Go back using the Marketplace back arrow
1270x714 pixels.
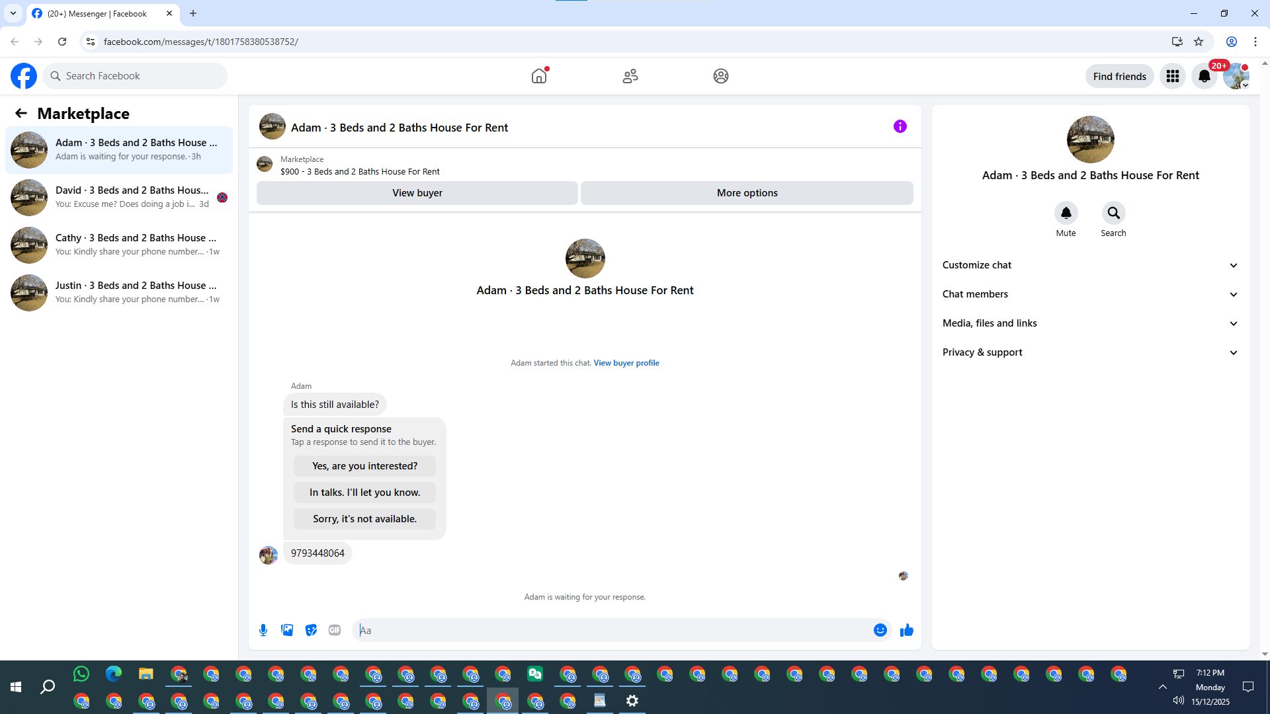pos(21,114)
